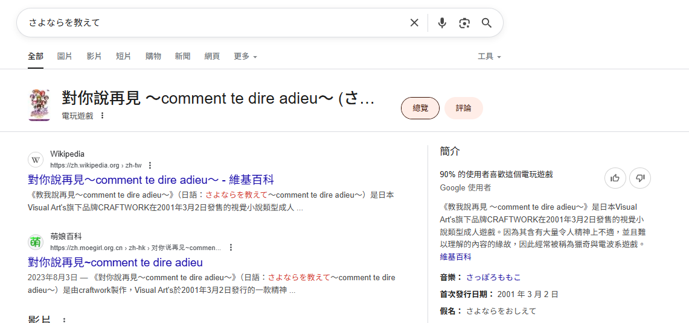The height and width of the screenshot is (323, 689).
Task: Select the 總覽 overview button
Action: click(420, 108)
